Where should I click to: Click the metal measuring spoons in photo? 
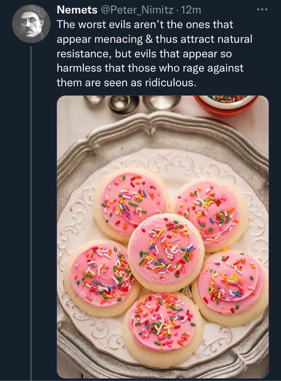click(132, 103)
